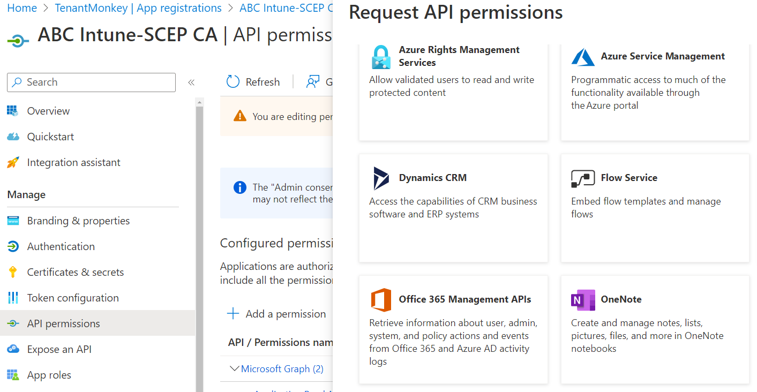Click the Flow Service icon
This screenshot has height=392, width=757.
pos(583,178)
